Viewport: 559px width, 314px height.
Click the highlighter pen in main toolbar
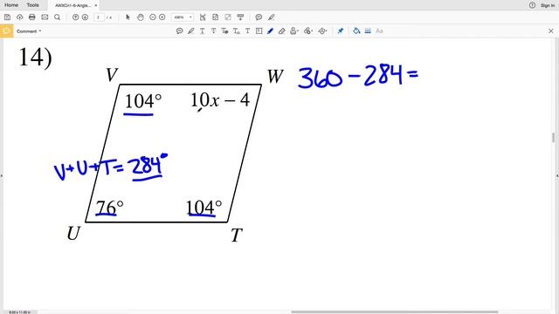(x=272, y=17)
